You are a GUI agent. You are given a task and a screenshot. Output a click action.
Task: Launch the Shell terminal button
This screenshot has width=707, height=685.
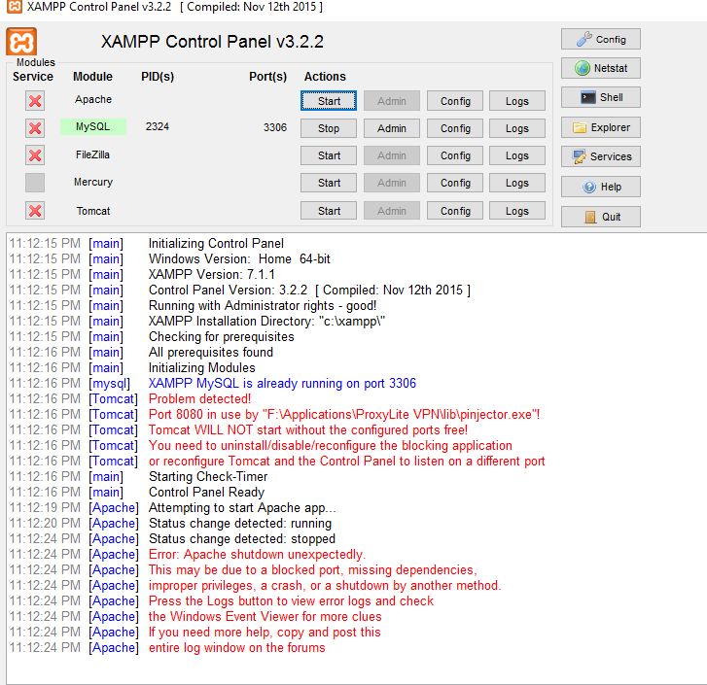click(601, 97)
